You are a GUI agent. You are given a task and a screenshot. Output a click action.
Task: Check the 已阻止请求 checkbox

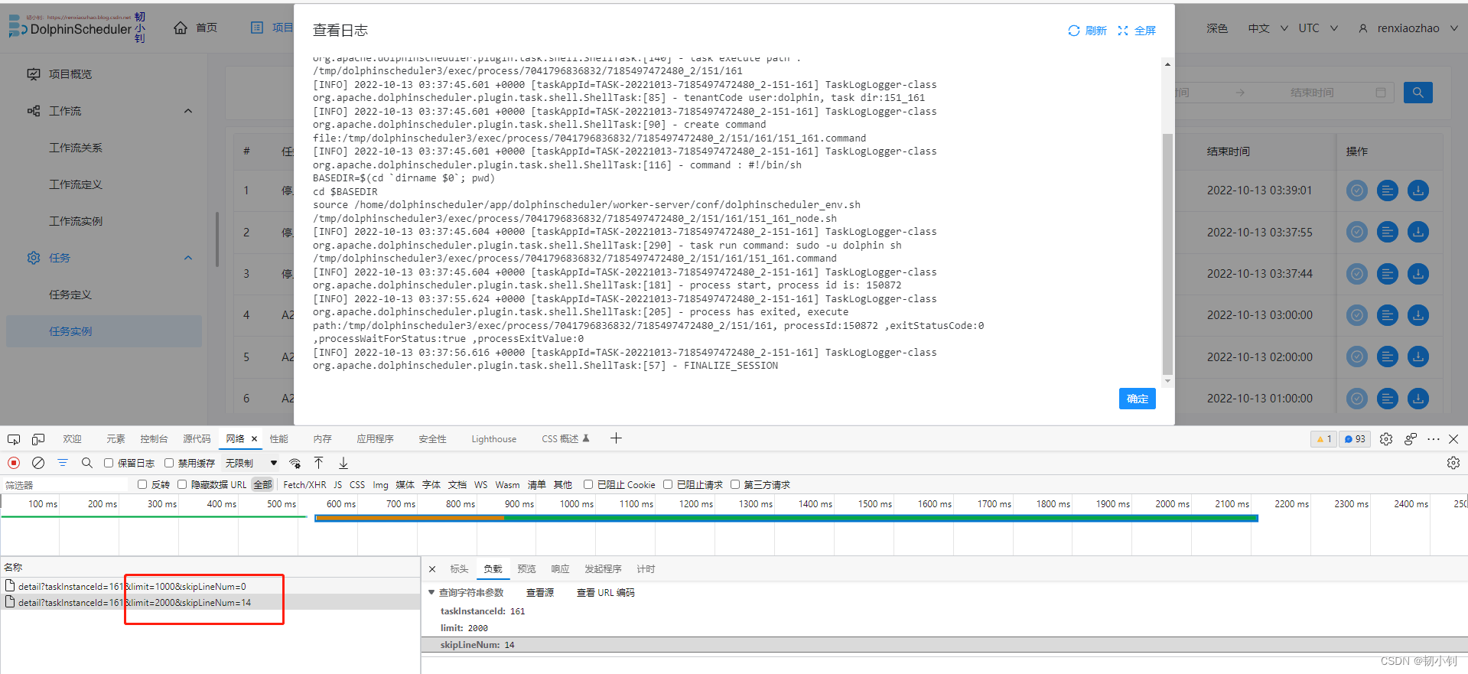pyautogui.click(x=668, y=484)
